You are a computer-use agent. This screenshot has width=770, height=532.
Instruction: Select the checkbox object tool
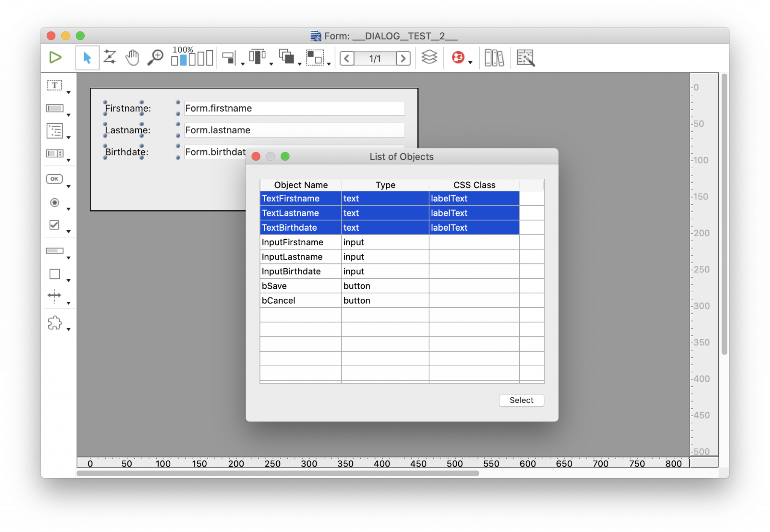coord(55,225)
